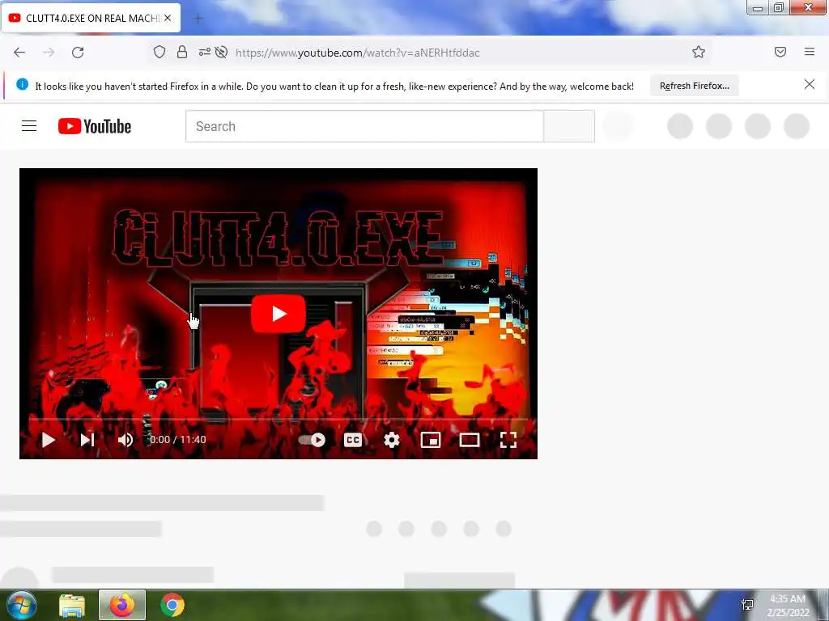This screenshot has width=829, height=621.
Task: Start video with large red play button
Action: (278, 314)
